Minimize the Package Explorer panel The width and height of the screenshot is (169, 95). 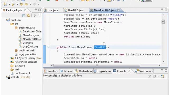(36, 9)
